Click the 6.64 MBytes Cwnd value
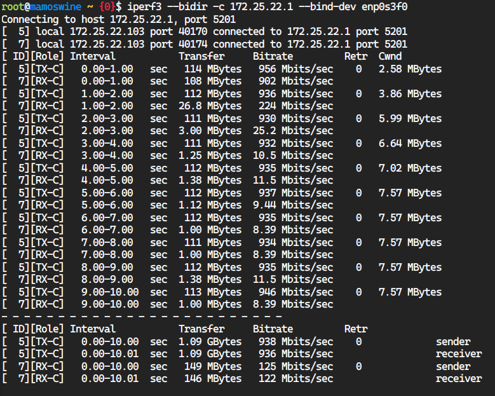The image size is (495, 396). [409, 143]
